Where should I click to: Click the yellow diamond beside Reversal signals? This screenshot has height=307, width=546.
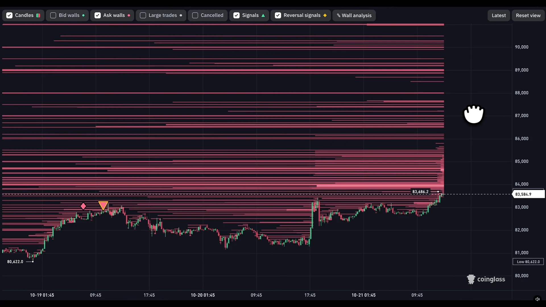[325, 15]
